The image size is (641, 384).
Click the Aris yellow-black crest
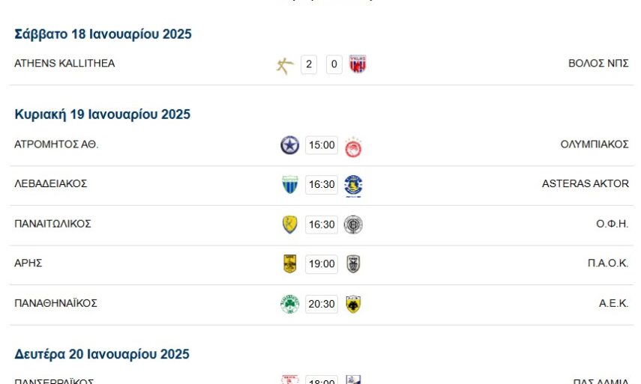(x=289, y=263)
